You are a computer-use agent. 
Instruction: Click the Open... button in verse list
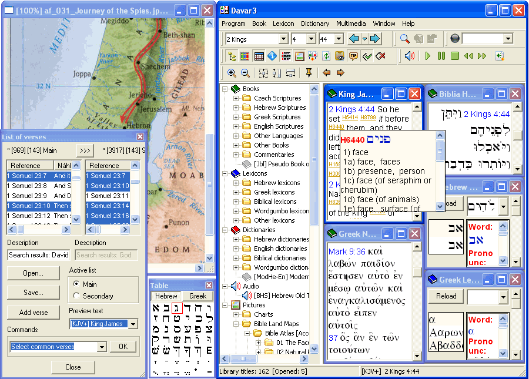click(x=34, y=273)
